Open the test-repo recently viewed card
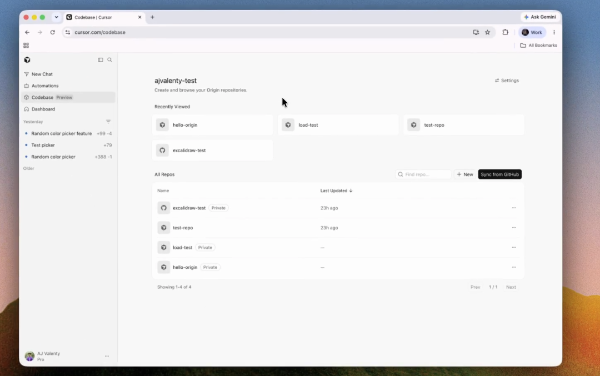The image size is (600, 376). [x=464, y=125]
